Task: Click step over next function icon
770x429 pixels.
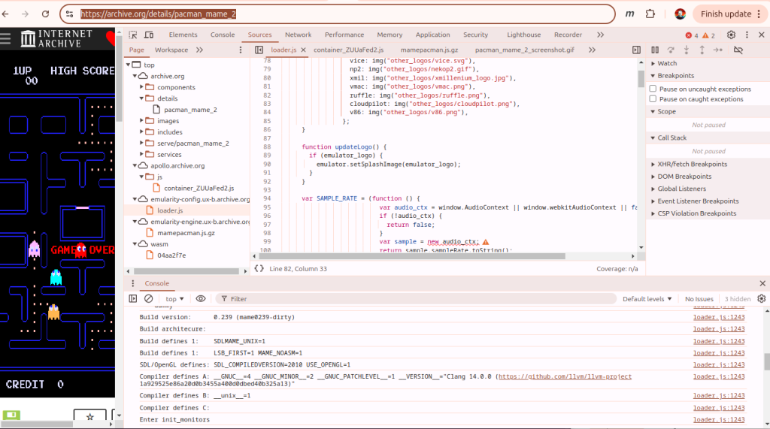Action: click(671, 50)
